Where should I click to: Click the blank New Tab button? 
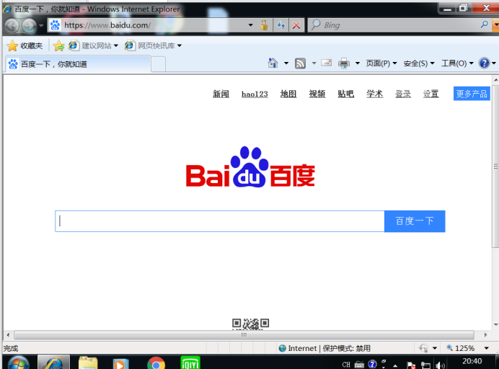[158, 64]
